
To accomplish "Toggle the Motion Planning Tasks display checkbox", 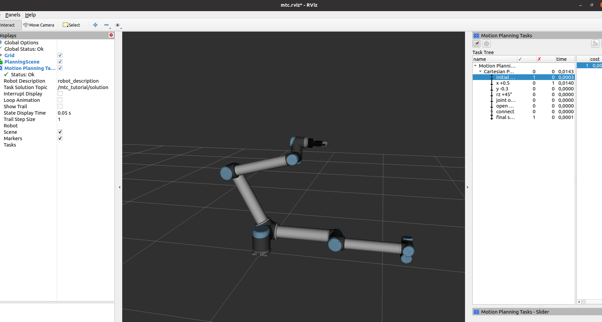I will coord(60,68).
